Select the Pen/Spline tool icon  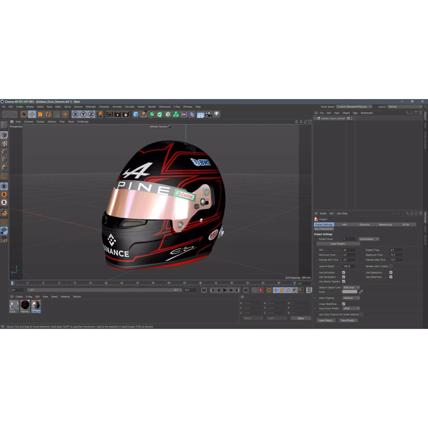point(143,115)
